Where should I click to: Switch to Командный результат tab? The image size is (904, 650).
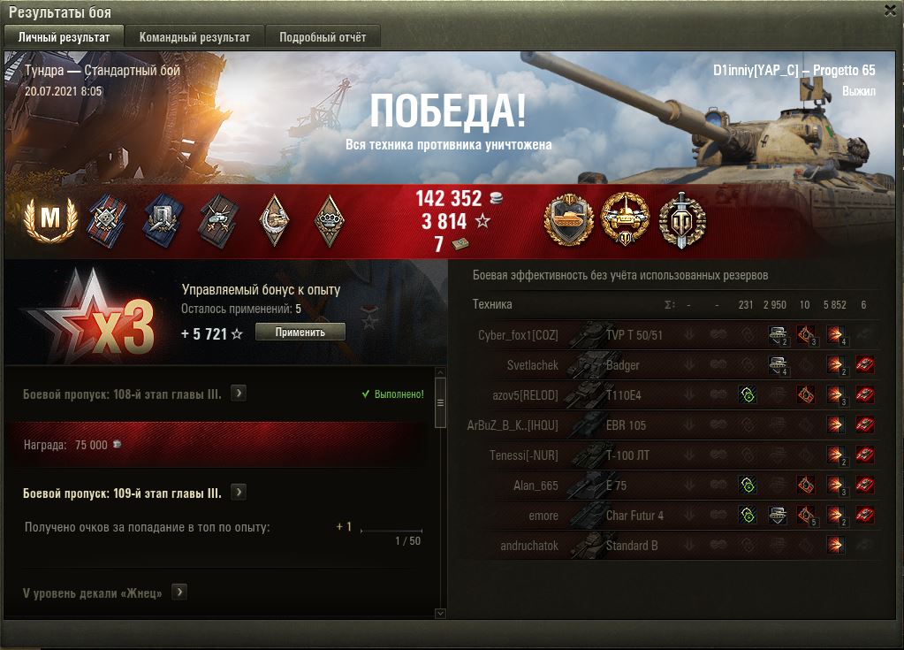pos(194,37)
